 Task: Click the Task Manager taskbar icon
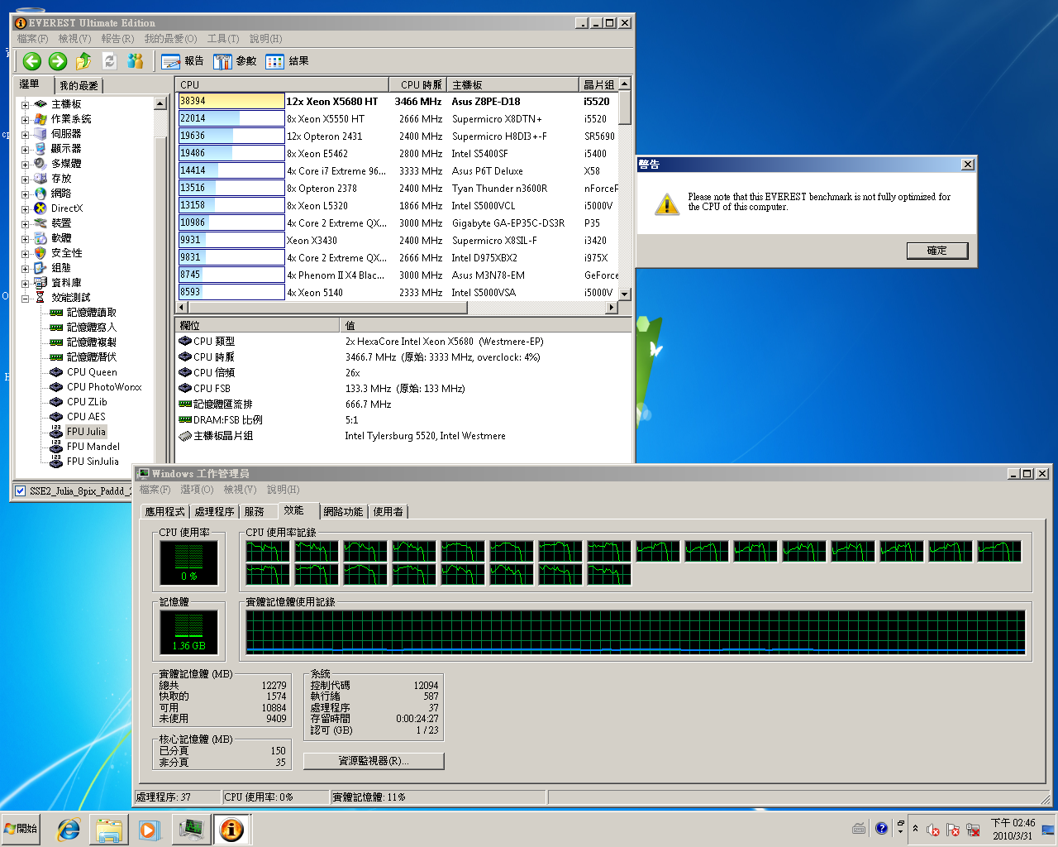tap(192, 829)
